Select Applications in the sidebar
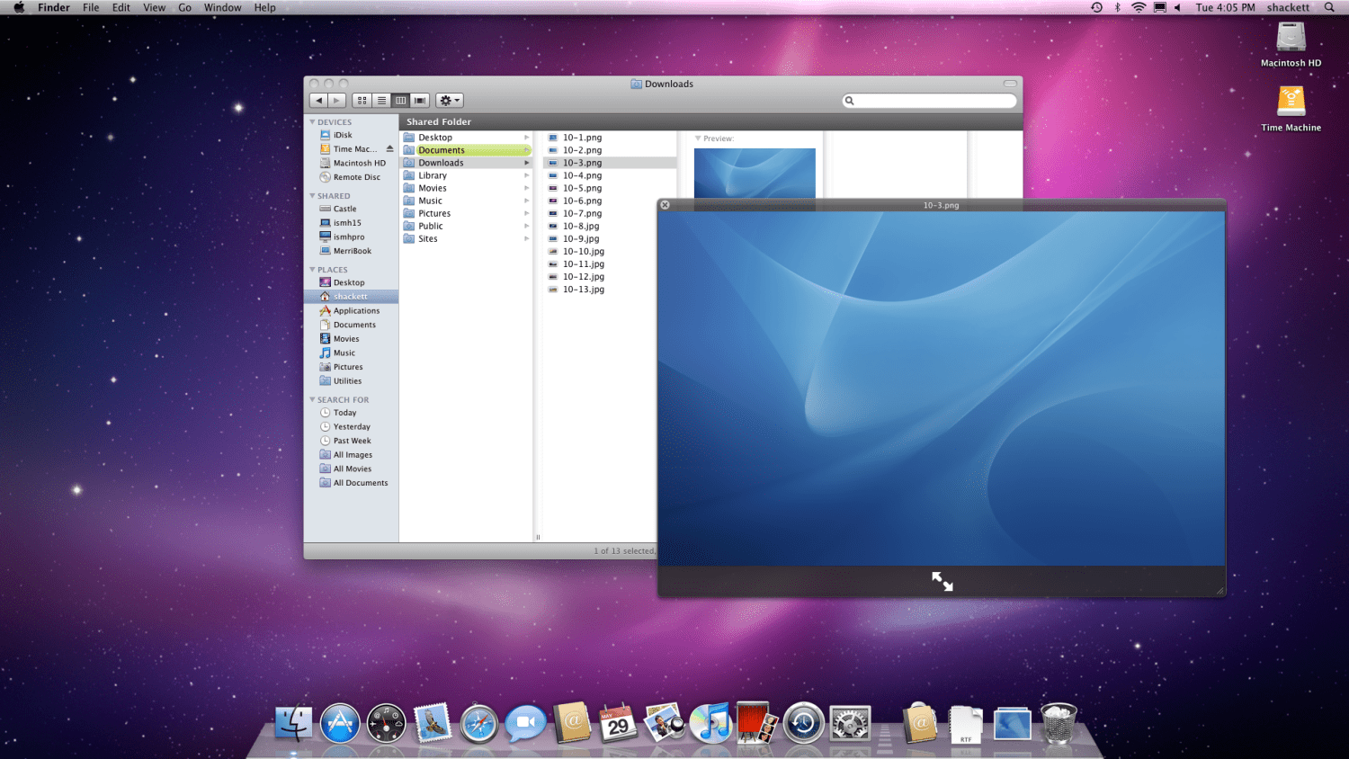The width and height of the screenshot is (1349, 759). (352, 310)
